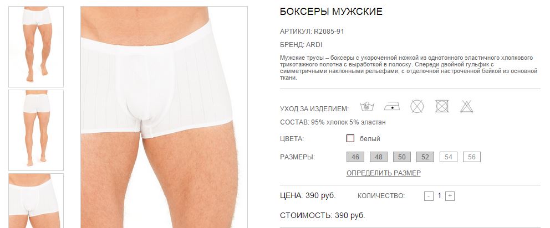Choose size 48
The height and width of the screenshot is (228, 550).
pos(379,157)
